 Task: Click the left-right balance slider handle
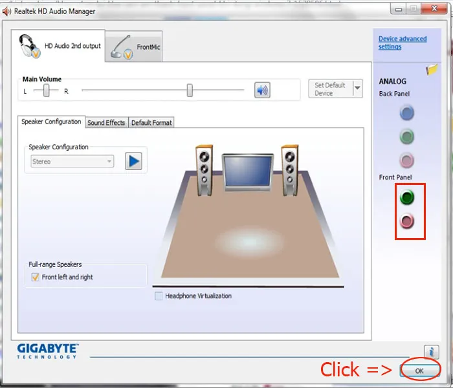[x=46, y=91]
